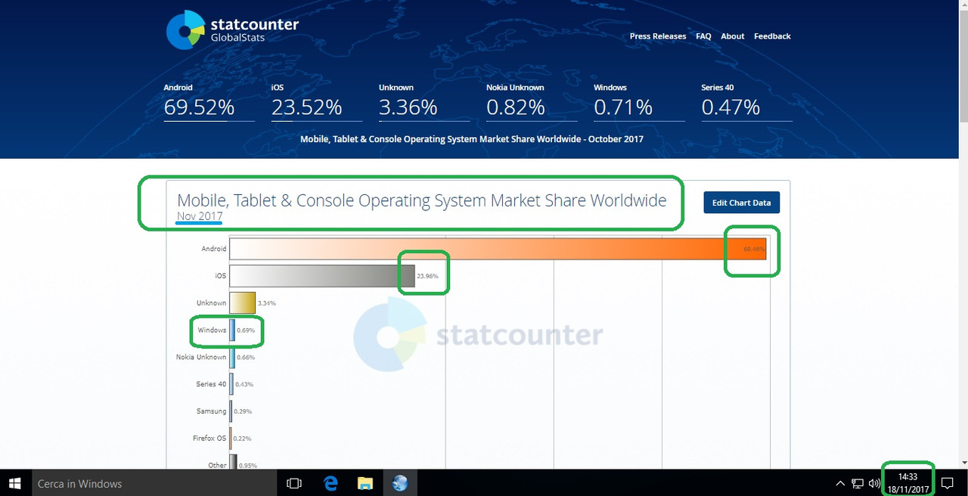Open the FAQ page link
968x496 pixels.
703,36
